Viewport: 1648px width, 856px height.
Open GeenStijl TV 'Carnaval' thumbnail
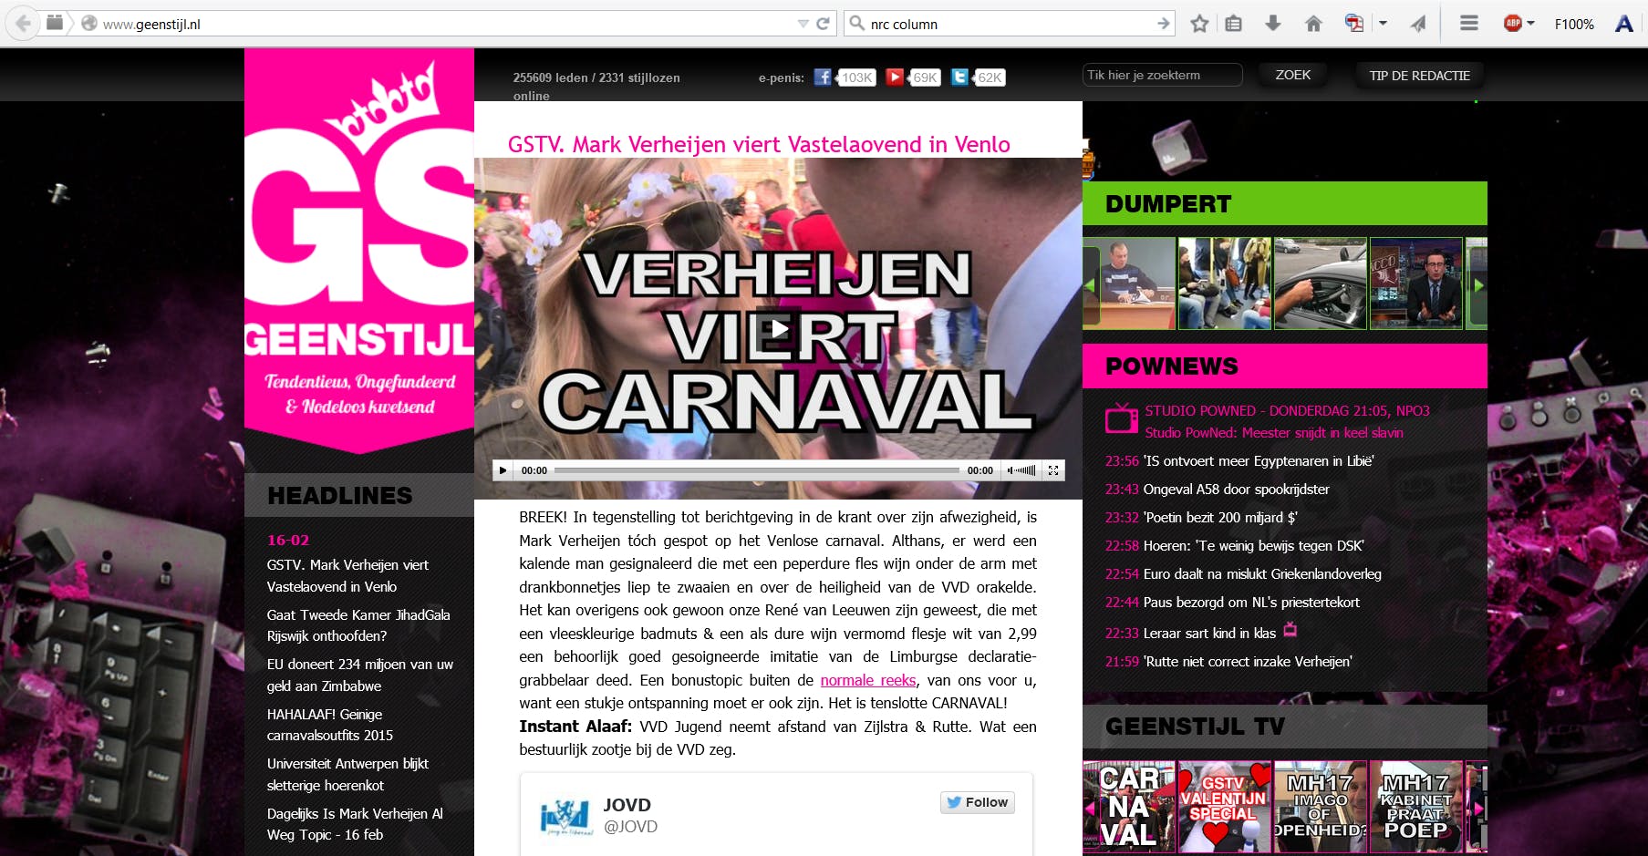[x=1128, y=807]
